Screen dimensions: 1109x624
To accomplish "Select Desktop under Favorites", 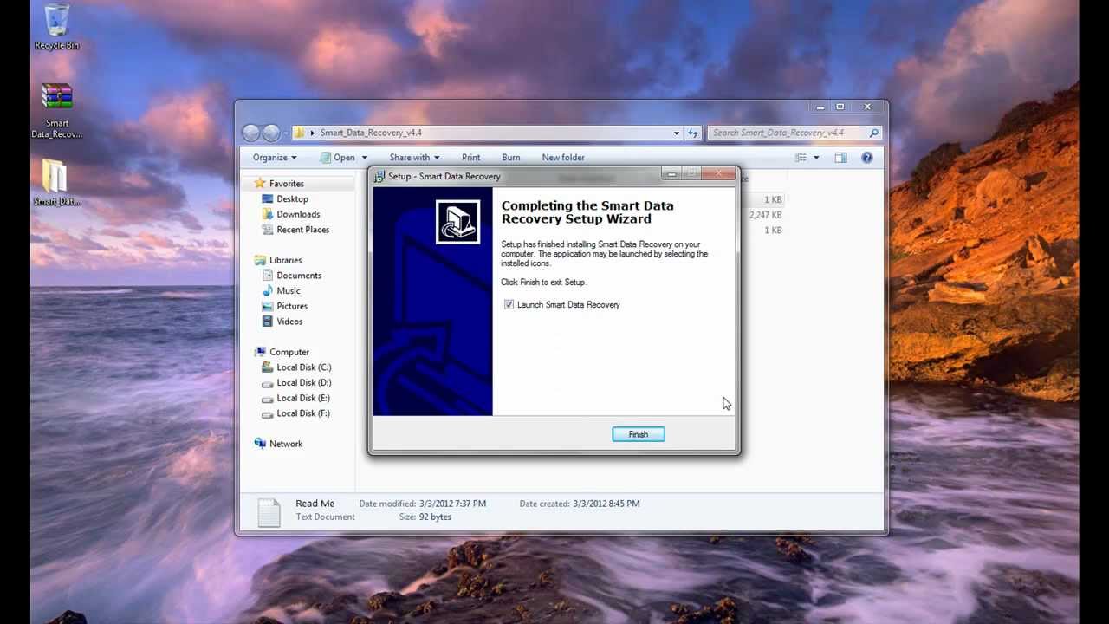I will pyautogui.click(x=292, y=199).
